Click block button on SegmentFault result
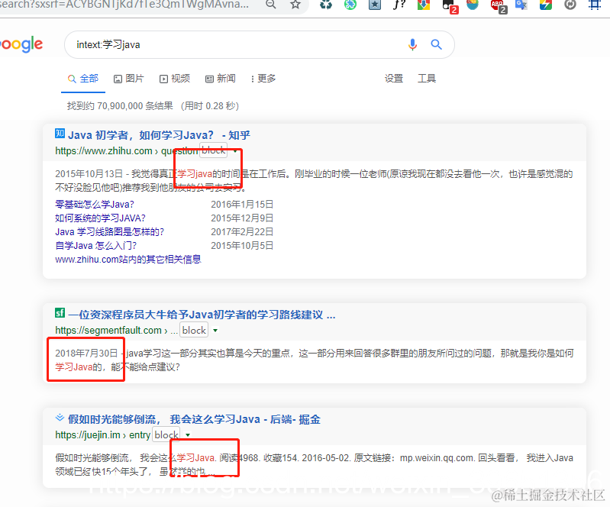 [x=194, y=330]
